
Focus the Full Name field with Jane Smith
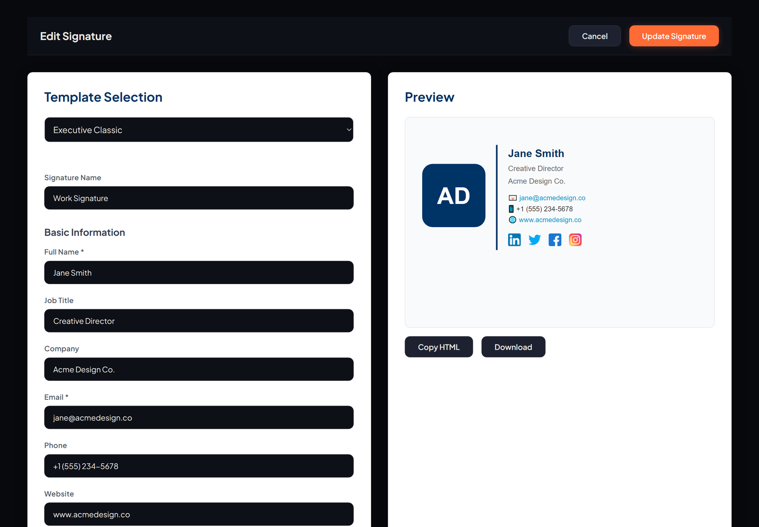pos(199,272)
